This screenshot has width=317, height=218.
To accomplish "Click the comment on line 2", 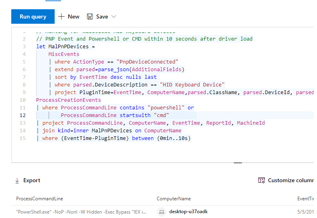I will point(144,39).
